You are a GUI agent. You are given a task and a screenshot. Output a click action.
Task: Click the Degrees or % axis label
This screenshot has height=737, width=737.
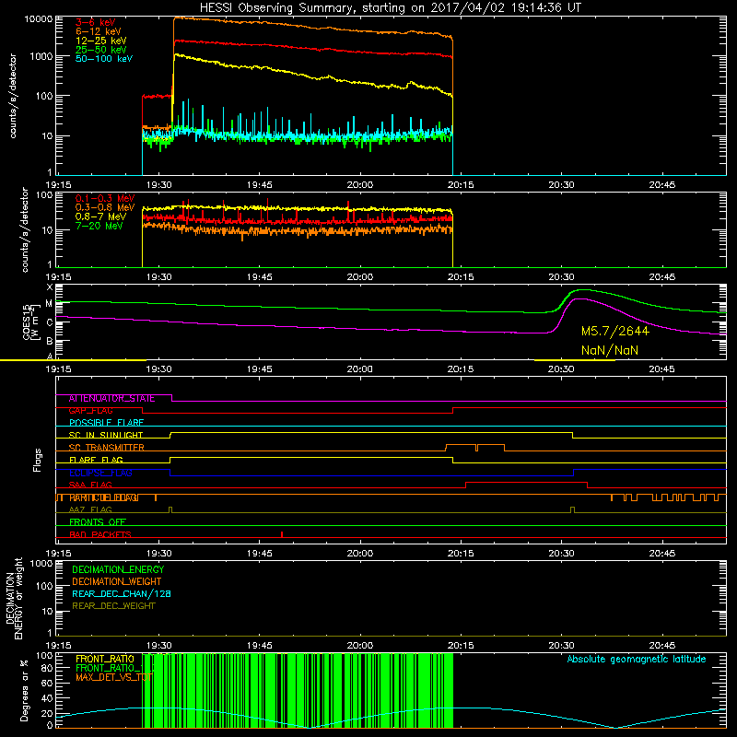pyautogui.click(x=24, y=690)
